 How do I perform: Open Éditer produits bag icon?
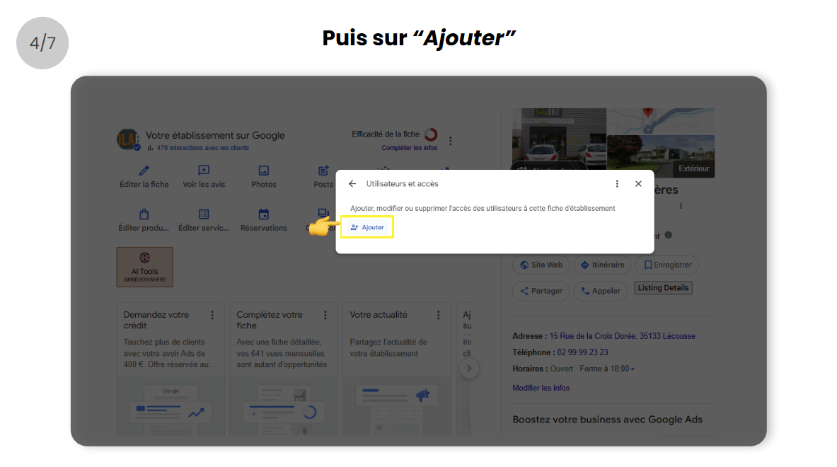(144, 214)
